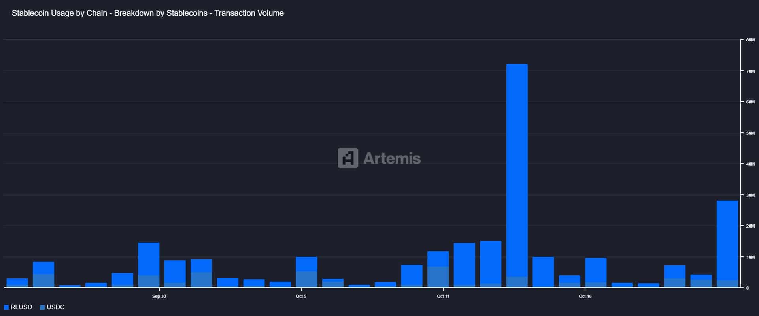759x316 pixels.
Task: Click the 50M label on the y-axis
Action: pyautogui.click(x=750, y=133)
